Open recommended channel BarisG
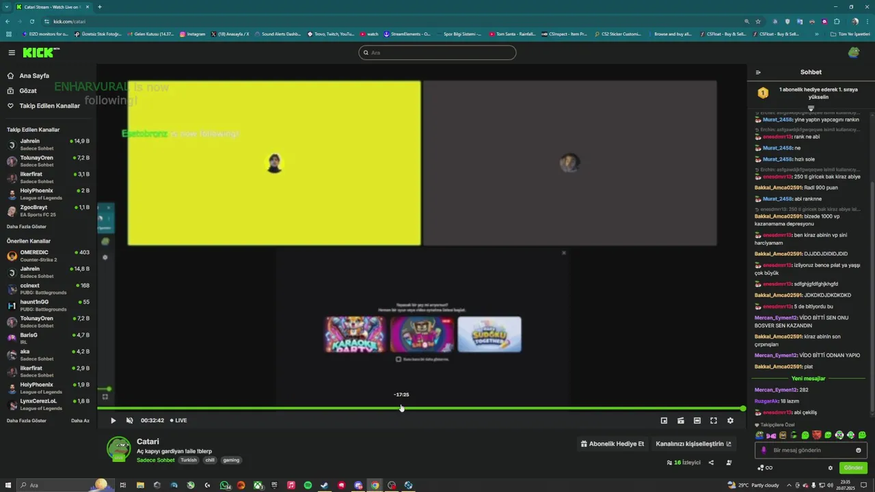Viewport: 875px width, 492px height. (48, 338)
